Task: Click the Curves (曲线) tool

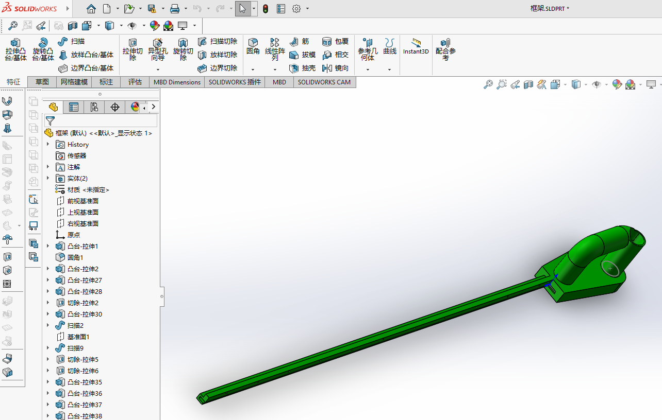Action: [390, 46]
